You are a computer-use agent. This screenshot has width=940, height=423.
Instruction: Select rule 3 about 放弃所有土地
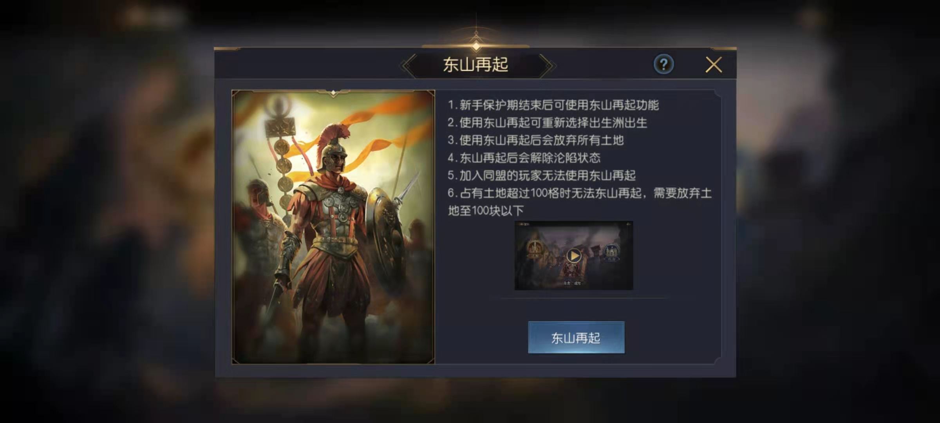click(535, 140)
